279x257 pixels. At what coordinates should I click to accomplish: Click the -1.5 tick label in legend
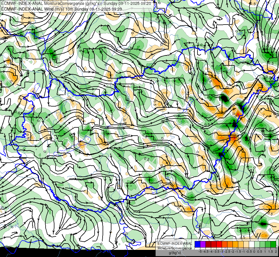click(238, 252)
